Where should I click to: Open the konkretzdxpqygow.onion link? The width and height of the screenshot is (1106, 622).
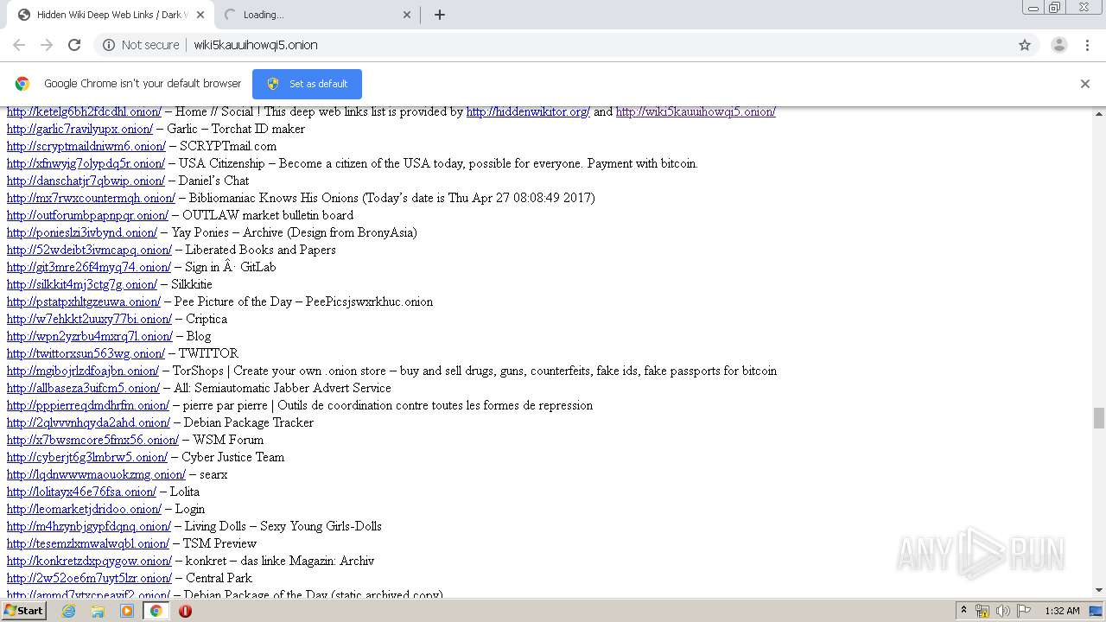click(89, 561)
